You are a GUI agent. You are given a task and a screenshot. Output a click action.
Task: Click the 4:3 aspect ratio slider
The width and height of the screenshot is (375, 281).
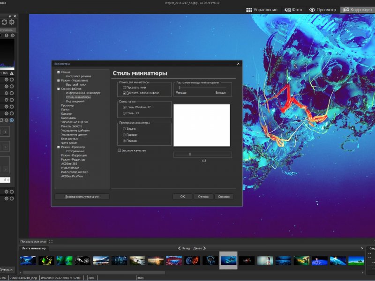point(202,155)
